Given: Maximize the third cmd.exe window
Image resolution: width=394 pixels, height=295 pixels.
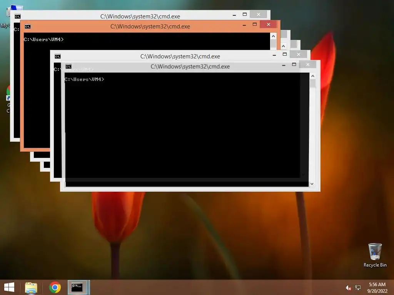Looking at the screenshot, I should point(284,54).
